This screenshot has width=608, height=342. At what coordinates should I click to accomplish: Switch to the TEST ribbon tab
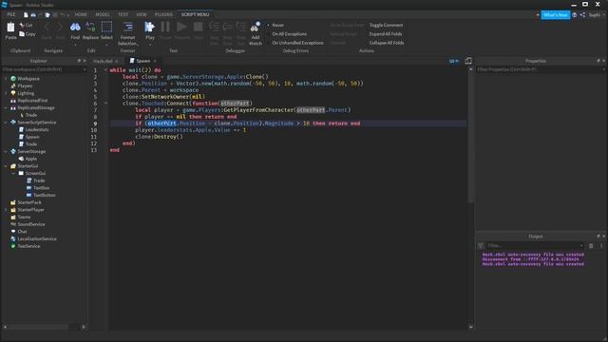tap(123, 15)
